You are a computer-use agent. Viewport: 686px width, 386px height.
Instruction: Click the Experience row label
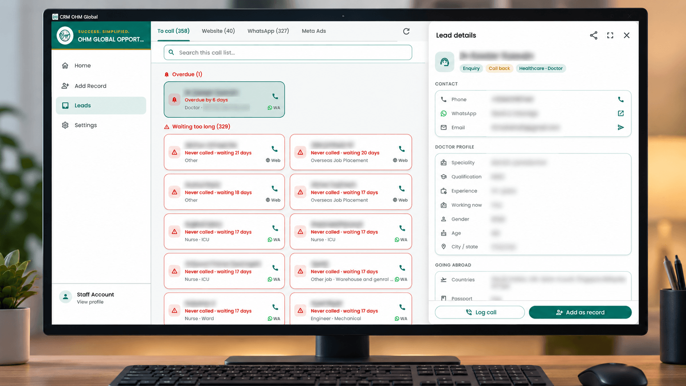pos(464,191)
